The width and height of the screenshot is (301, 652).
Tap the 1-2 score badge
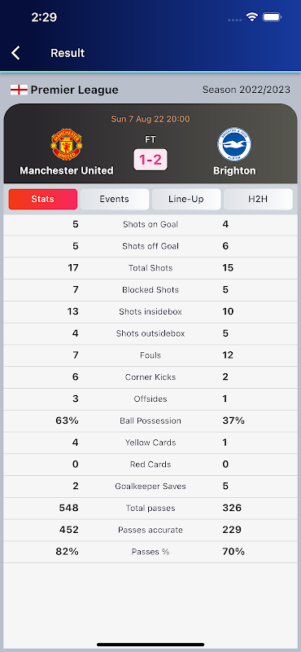click(x=150, y=160)
